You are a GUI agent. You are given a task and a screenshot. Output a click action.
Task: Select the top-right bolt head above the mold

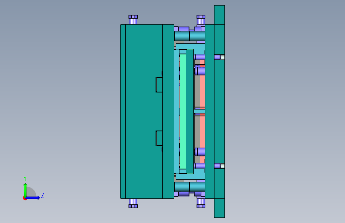[x=201, y=17]
